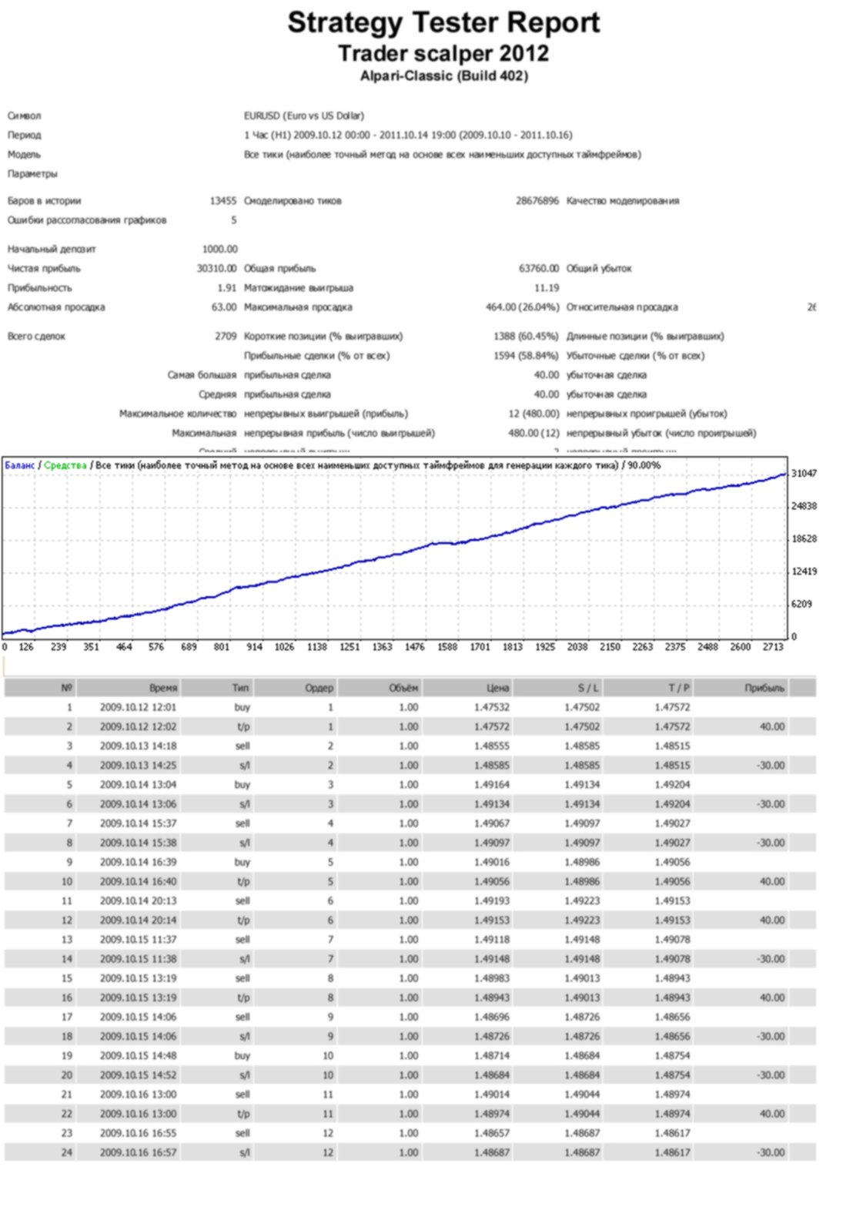Viewport: 853px width, 1207px height.
Task: Click the "Общая прибыль" label
Action: pos(279,269)
